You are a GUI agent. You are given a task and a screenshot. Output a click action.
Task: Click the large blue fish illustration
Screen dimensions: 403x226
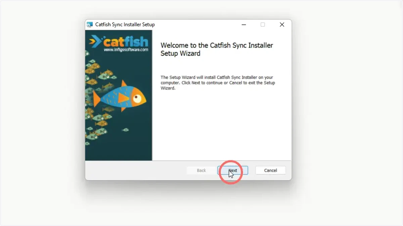(120, 96)
